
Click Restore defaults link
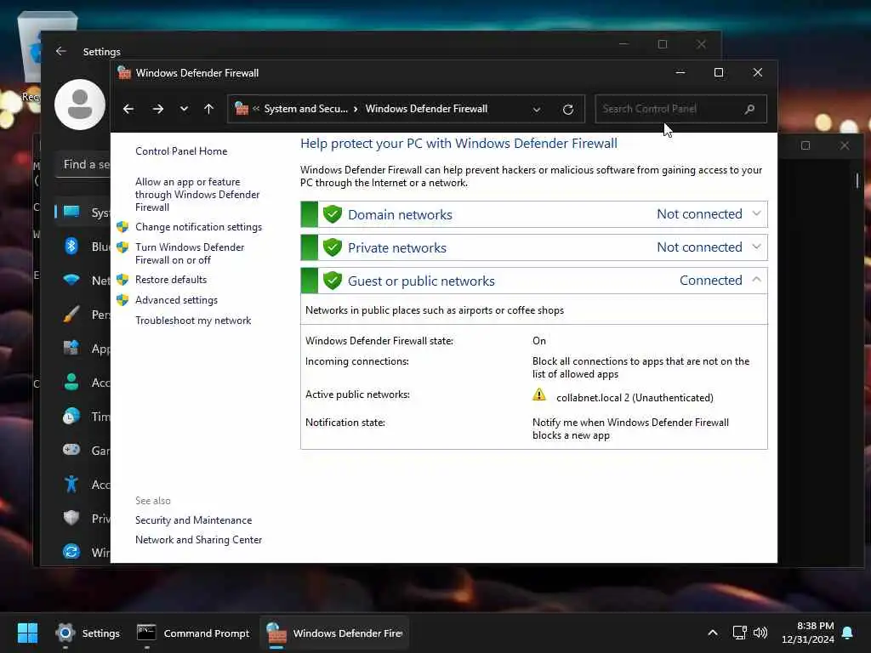point(170,280)
